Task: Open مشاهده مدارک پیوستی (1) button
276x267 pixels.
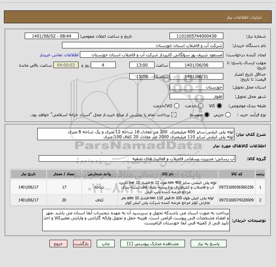Action: (x=152, y=244)
